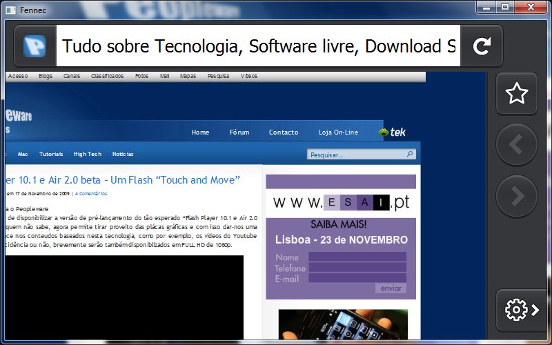552x345 pixels.
Task: Click the E-mail field in the ad form
Action: tap(357, 278)
